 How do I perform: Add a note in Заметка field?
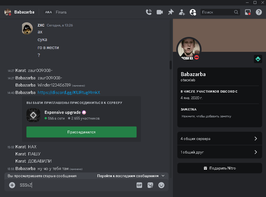(x=219, y=116)
